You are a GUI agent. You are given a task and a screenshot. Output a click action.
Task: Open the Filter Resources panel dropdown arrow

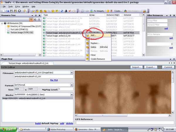[x=167, y=16]
